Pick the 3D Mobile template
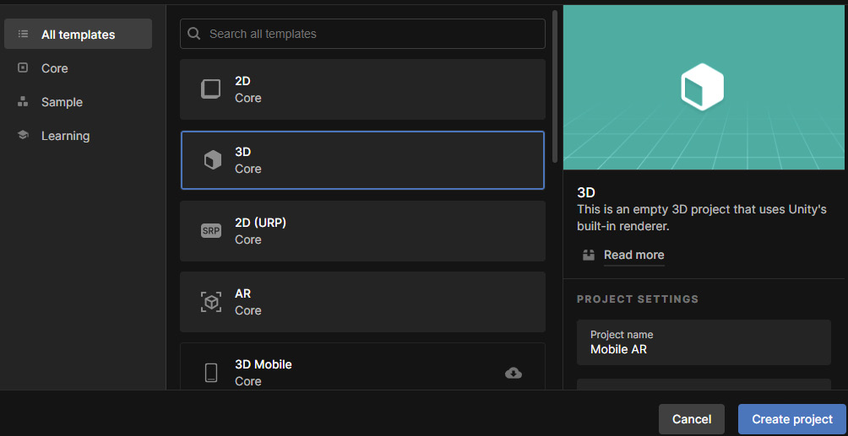 [362, 366]
